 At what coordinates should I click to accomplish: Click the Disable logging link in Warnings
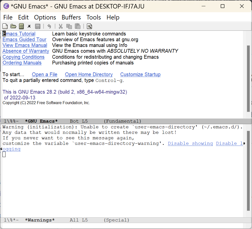(229, 144)
